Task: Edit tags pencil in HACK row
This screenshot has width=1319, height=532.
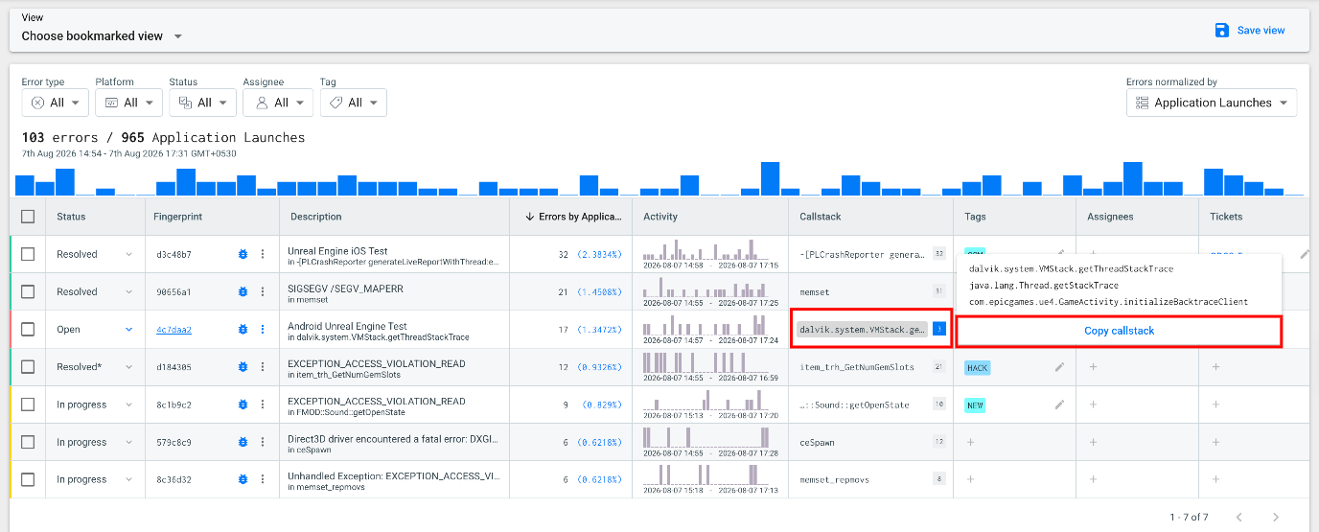Action: click(x=1059, y=367)
